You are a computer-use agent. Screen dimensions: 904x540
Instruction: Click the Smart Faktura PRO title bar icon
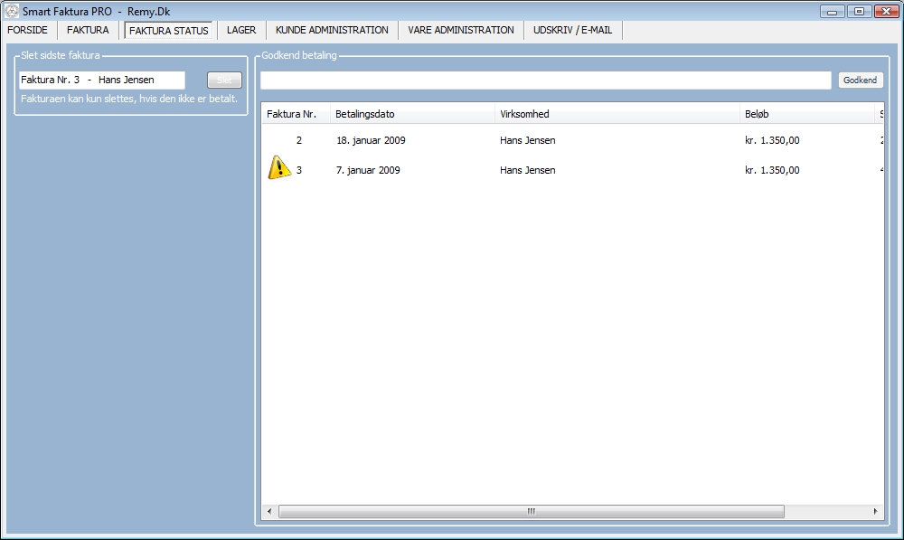[12, 11]
